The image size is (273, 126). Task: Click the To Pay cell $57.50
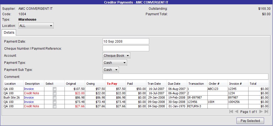116,89
